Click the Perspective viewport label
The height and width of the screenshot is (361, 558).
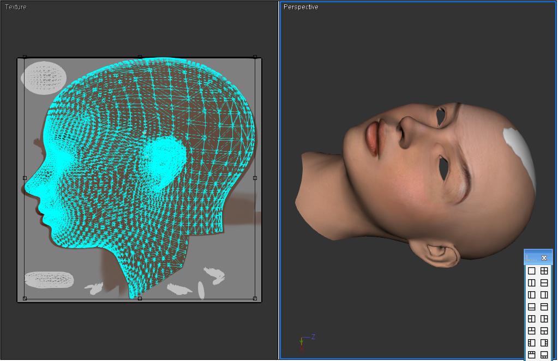301,7
